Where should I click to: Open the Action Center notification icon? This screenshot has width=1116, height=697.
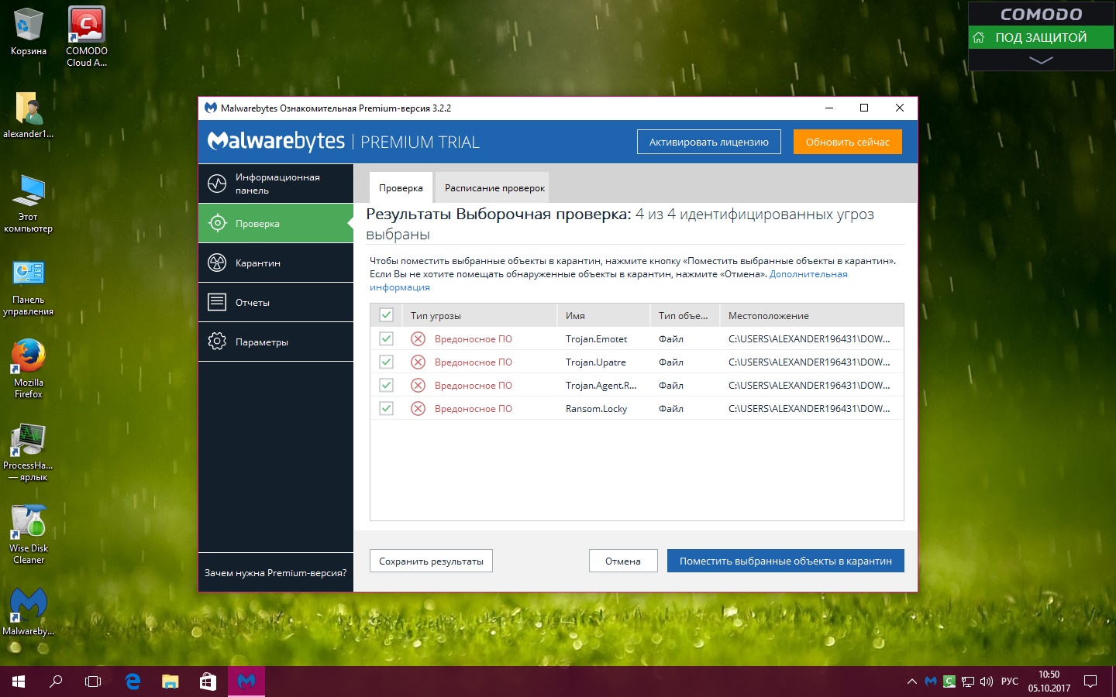coord(1090,682)
